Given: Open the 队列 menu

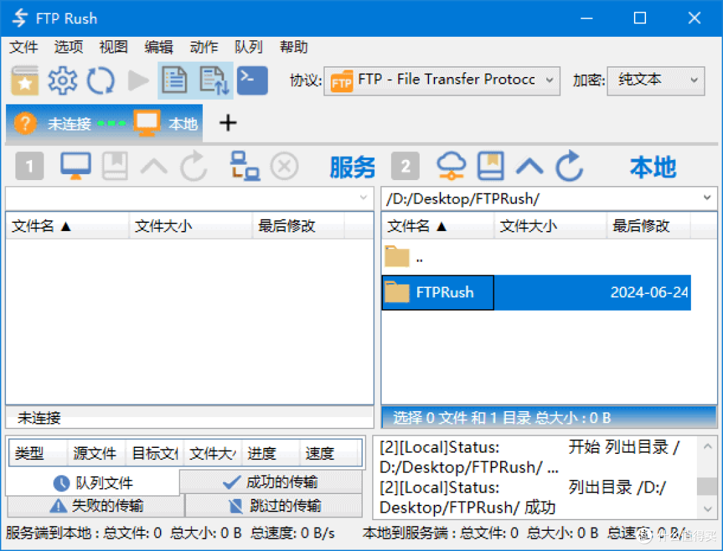Looking at the screenshot, I should pos(248,47).
